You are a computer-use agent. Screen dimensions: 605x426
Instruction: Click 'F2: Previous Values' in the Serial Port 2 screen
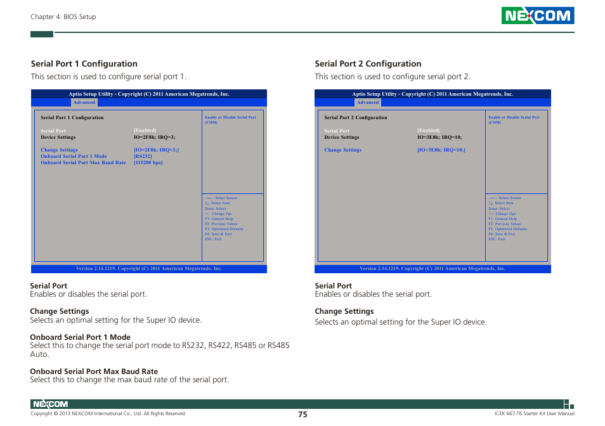[x=505, y=224]
